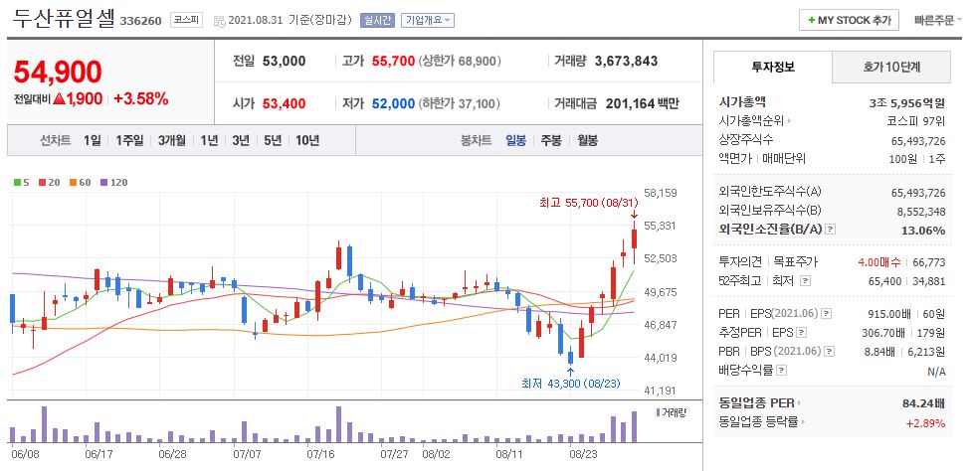Select the 3년 line chart period

click(x=241, y=140)
